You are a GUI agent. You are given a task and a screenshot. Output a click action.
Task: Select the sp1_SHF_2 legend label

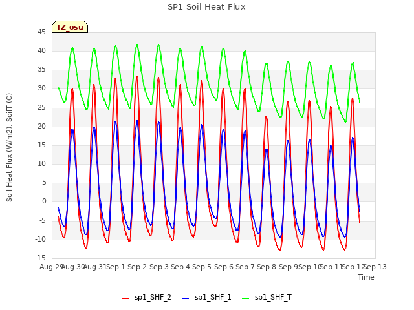[x=153, y=297]
